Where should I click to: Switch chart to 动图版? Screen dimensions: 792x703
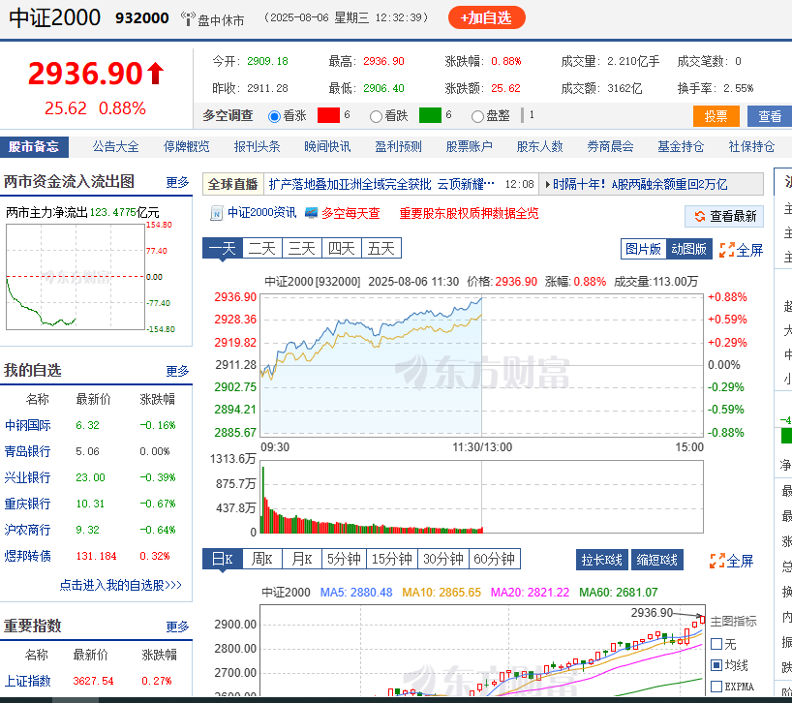click(688, 249)
